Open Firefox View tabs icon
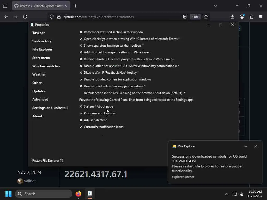The width and height of the screenshot is (267, 200). click(x=5, y=6)
